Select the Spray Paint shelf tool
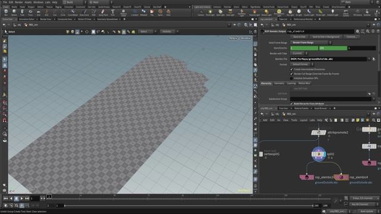This screenshot has height=214, width=381. (103, 12)
